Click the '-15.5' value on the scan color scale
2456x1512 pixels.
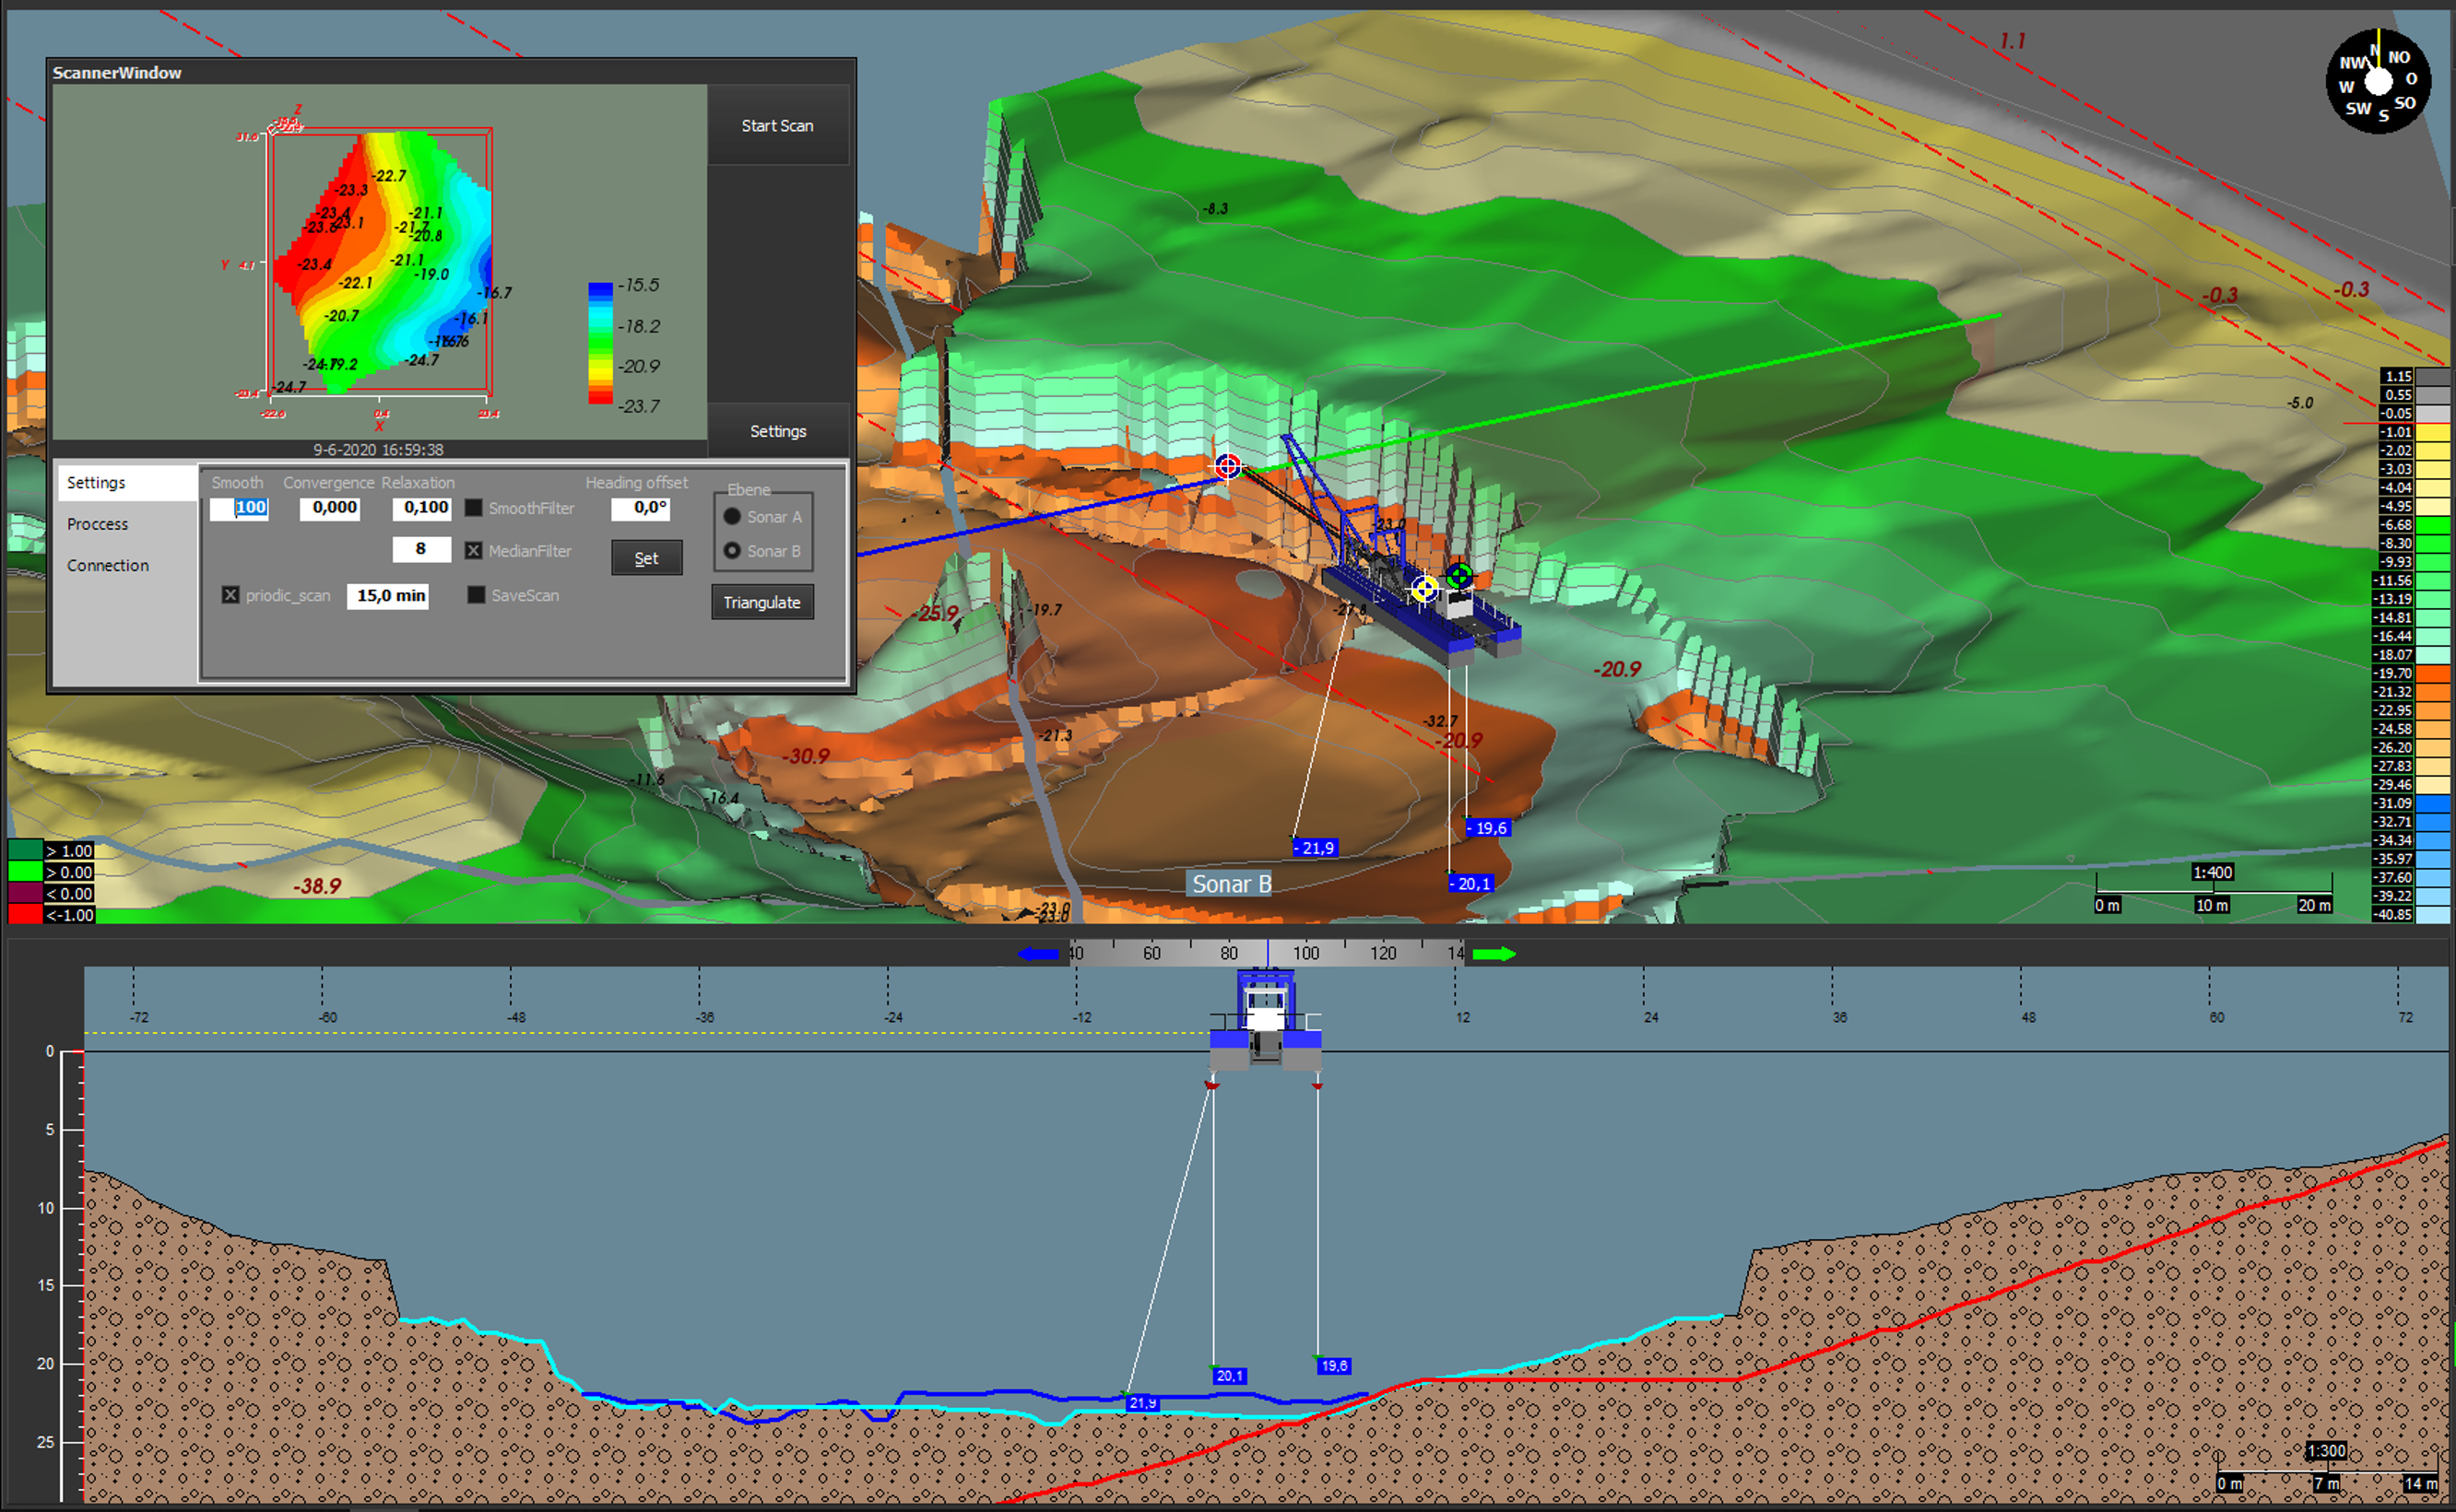(x=638, y=285)
